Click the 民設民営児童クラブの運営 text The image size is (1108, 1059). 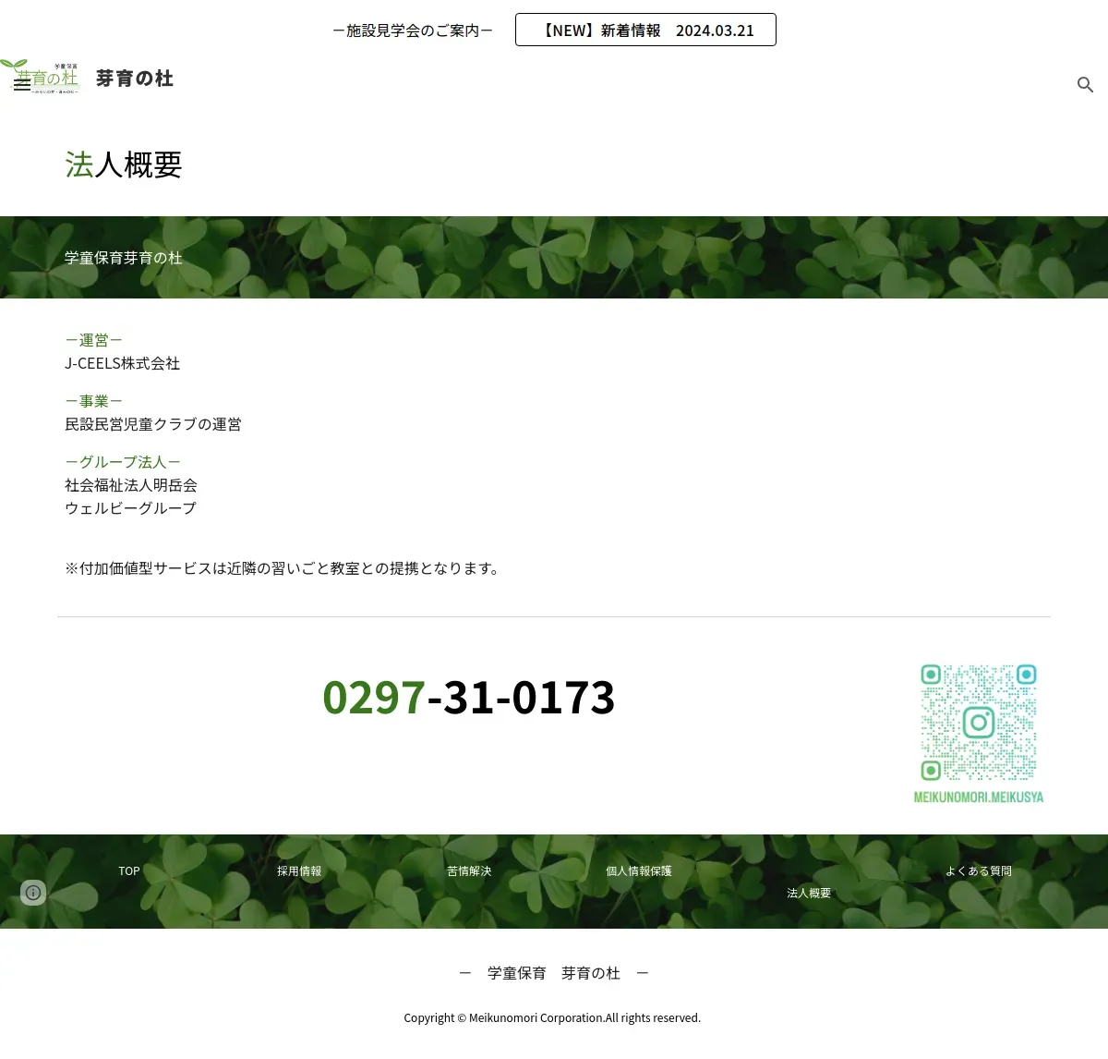point(153,424)
